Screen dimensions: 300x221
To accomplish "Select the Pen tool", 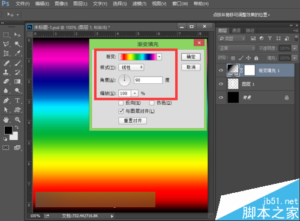I will click(x=6, y=101).
